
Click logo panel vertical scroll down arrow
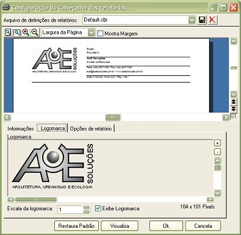(x=218, y=193)
